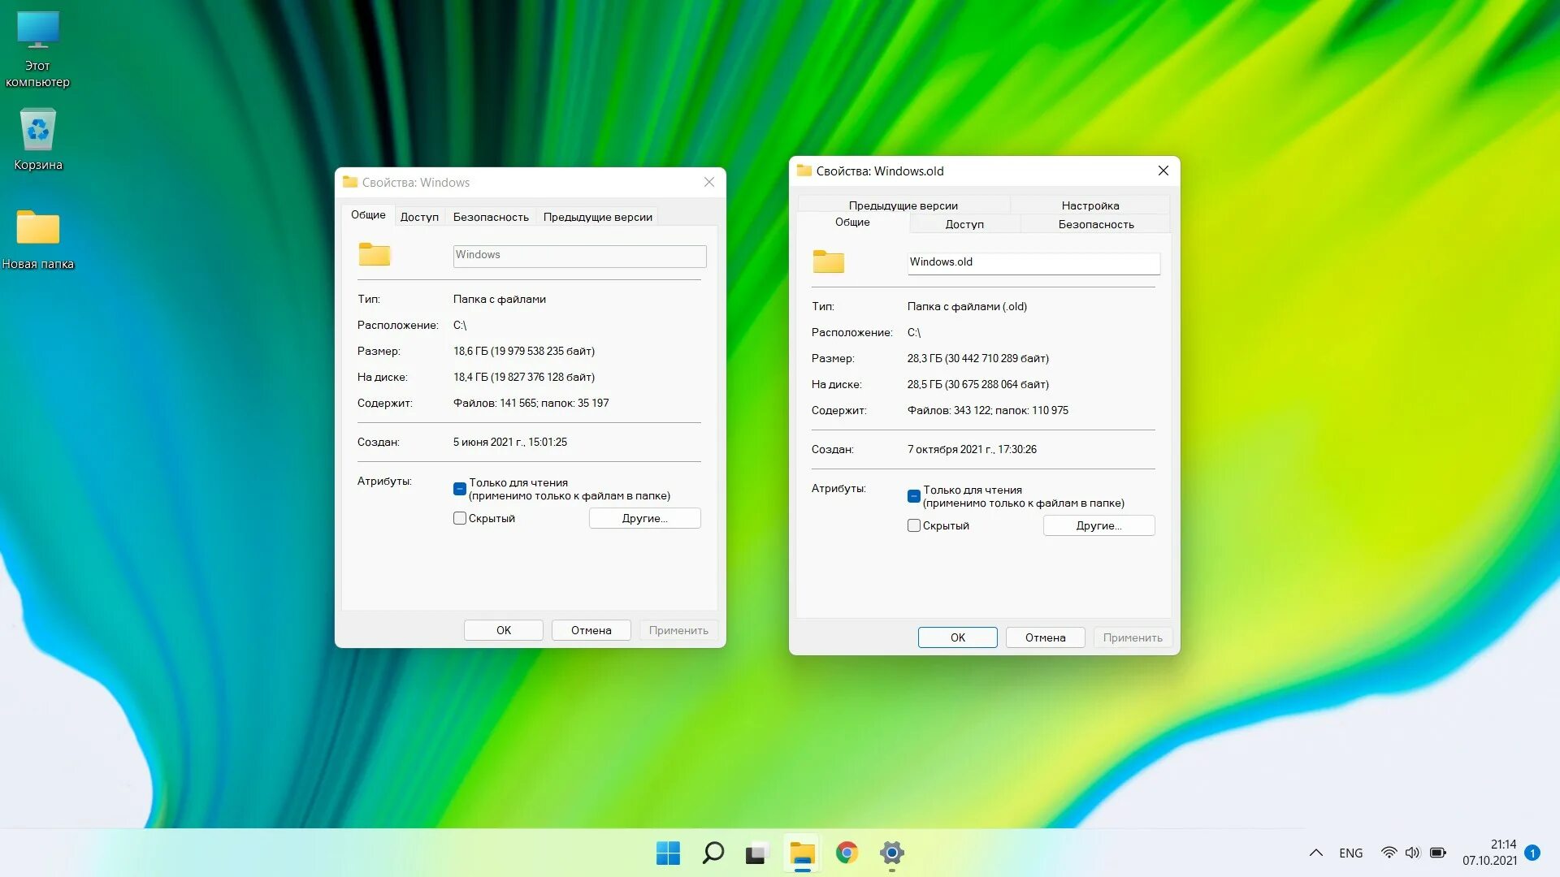The height and width of the screenshot is (877, 1560).
Task: Apply changes in Windows.old properties dialog
Action: click(x=1133, y=637)
